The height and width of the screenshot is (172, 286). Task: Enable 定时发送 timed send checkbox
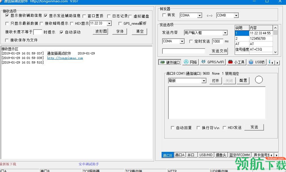pyautogui.click(x=191, y=41)
